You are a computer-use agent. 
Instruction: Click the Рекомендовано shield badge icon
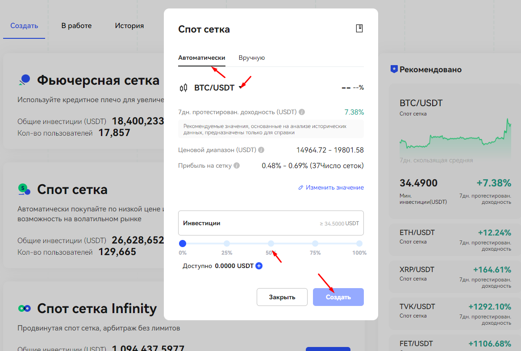394,69
